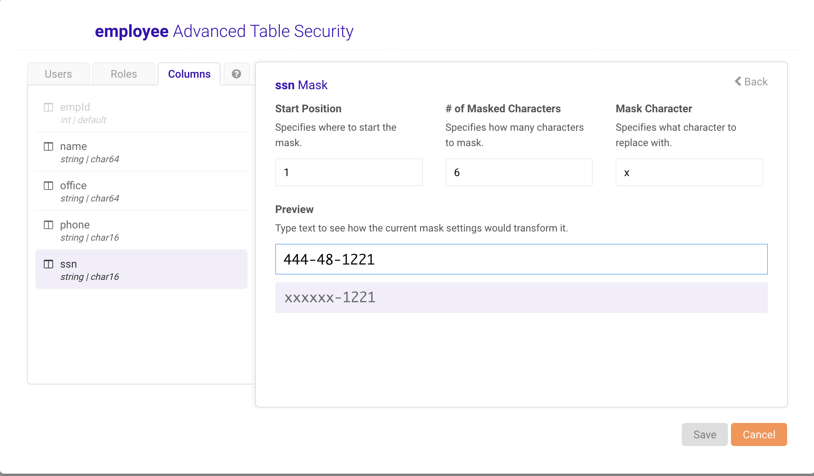Click the Back chevron arrow icon
The height and width of the screenshot is (476, 814).
click(x=738, y=82)
